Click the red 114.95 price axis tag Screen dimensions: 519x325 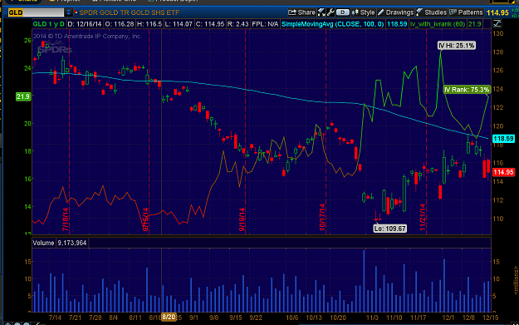tap(503, 172)
